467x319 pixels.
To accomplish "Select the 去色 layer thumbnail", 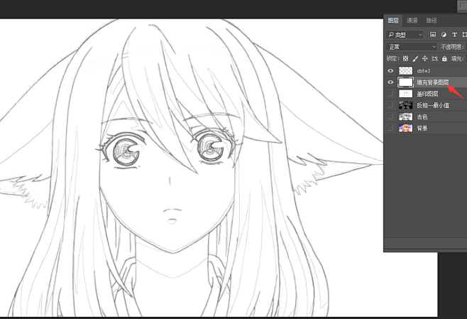I will 406,117.
